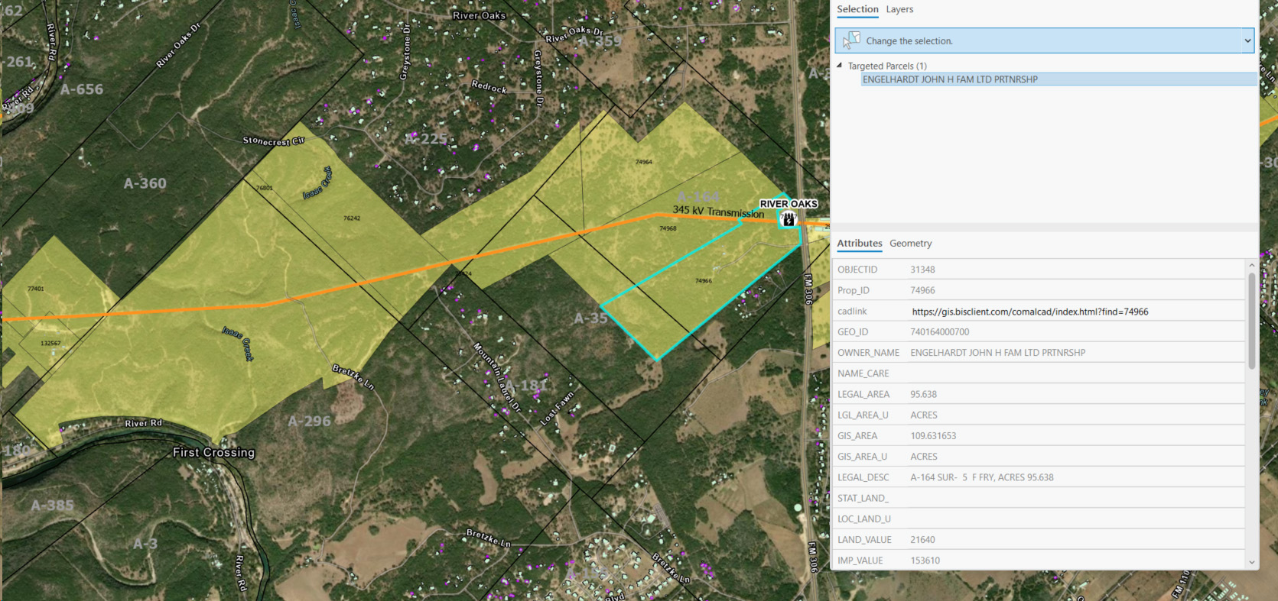Open the Attributes tab
The width and height of the screenshot is (1278, 601).
(859, 244)
